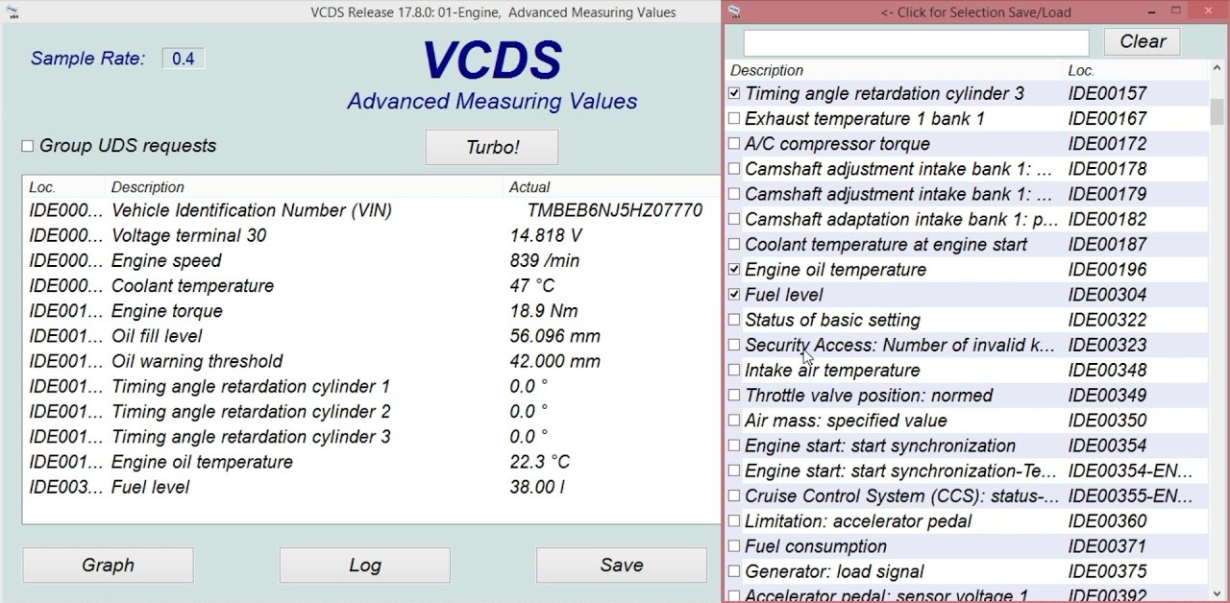Click the search filter field above the list

913,42
